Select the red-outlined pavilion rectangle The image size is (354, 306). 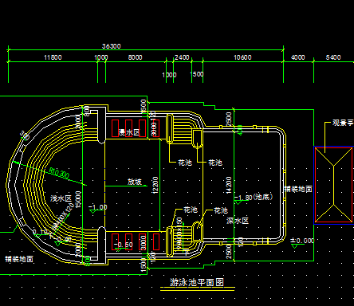tap(334, 185)
